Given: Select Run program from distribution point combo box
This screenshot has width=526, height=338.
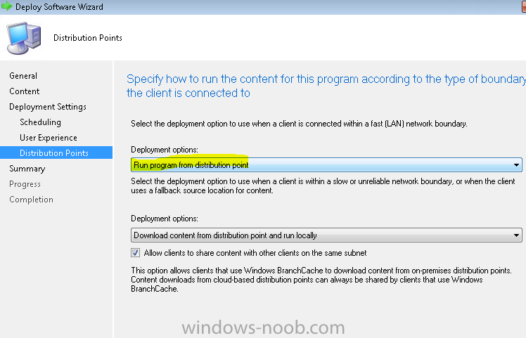Looking at the screenshot, I should coord(326,165).
